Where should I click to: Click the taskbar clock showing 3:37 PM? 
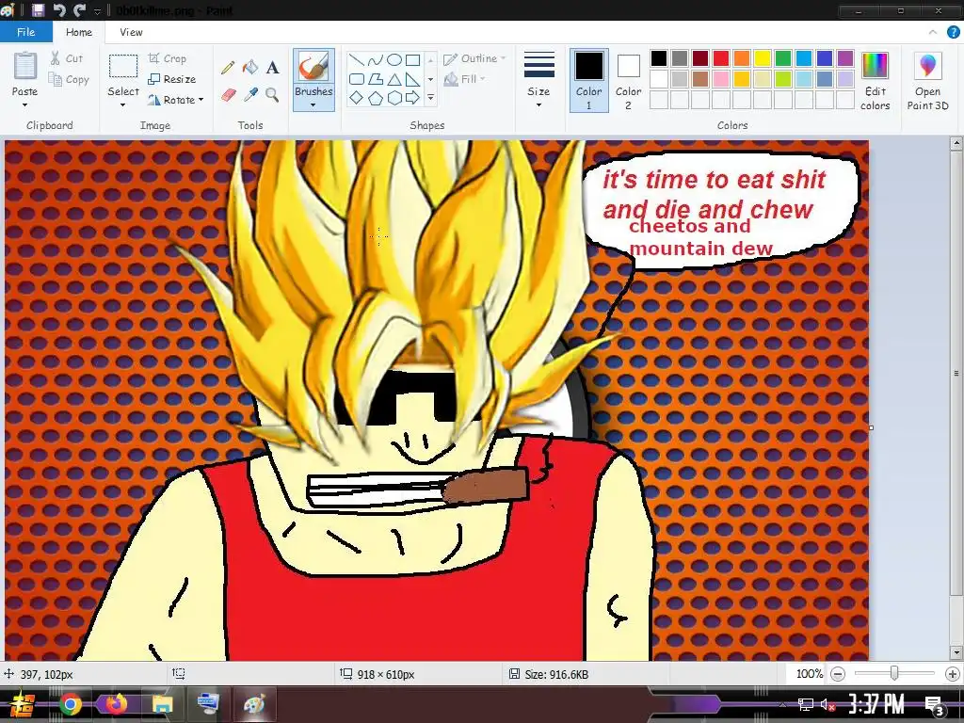click(x=876, y=704)
